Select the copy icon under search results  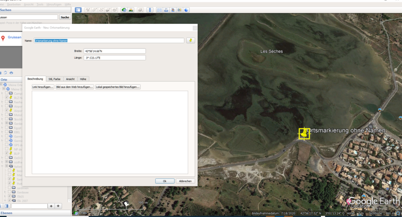(x=5, y=73)
